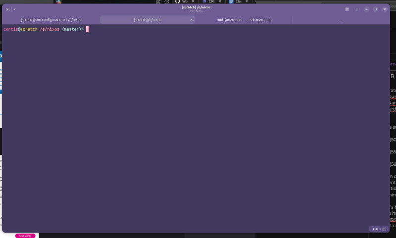Close the active /e/nixos tab
Image resolution: width=396 pixels, height=238 pixels.
point(192,20)
